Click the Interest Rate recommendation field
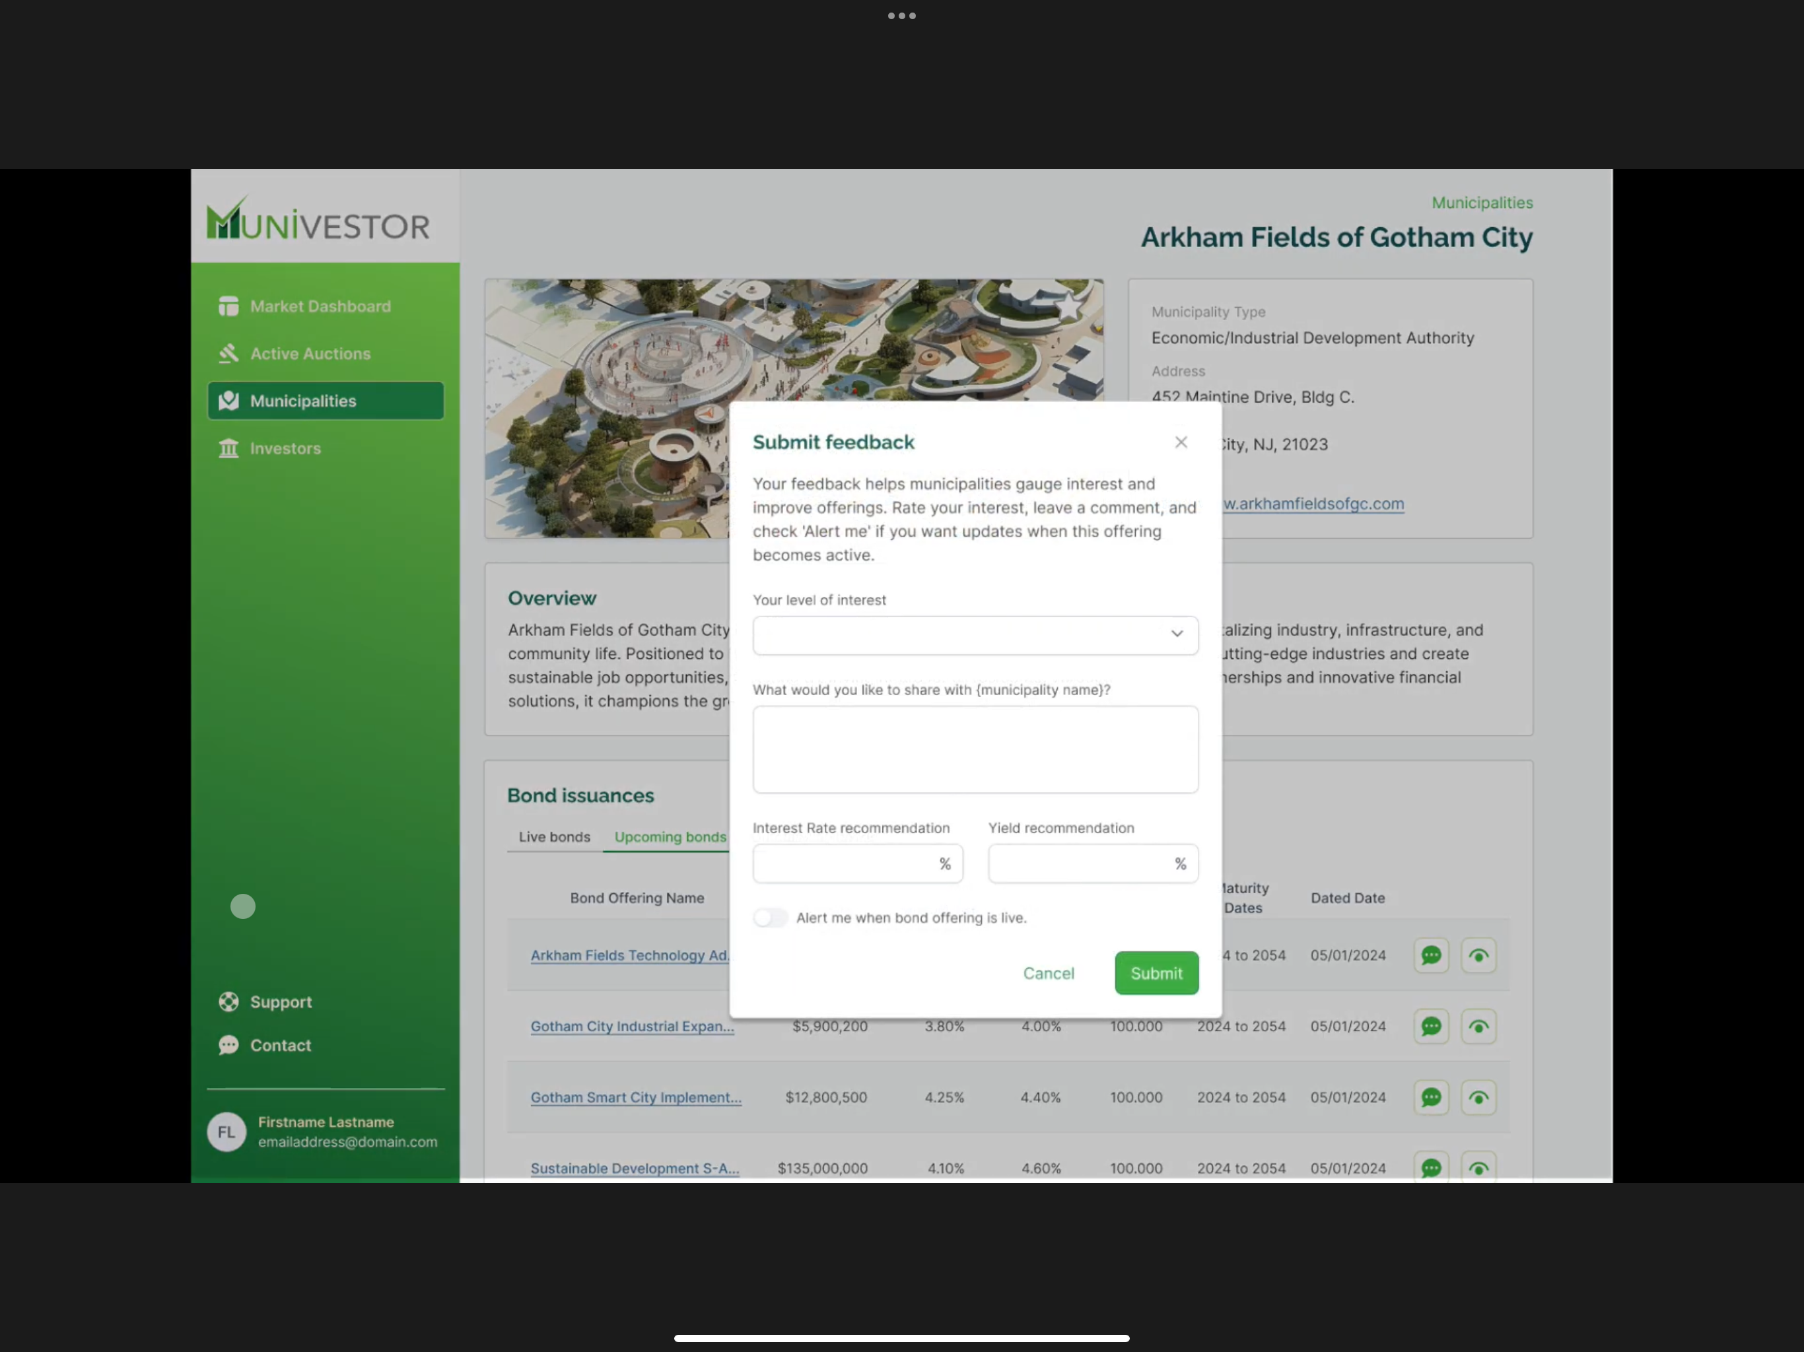The height and width of the screenshot is (1352, 1804). point(844,864)
